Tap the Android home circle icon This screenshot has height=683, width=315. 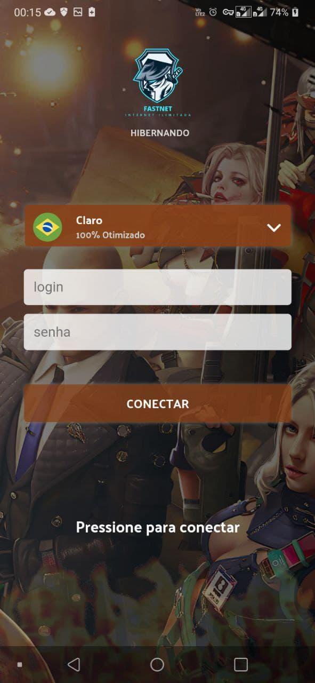[x=157, y=664]
